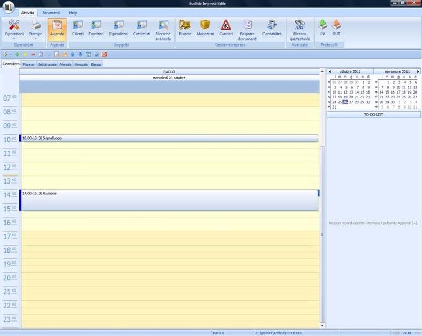Screen dimensions: 422x336
Task: Select the Mensile view tab
Action: coord(65,64)
